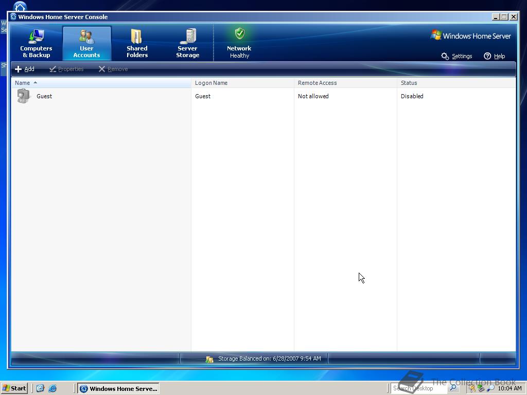This screenshot has height=395, width=527.
Task: Click the 'Not allowed' remote access cell
Action: [313, 96]
